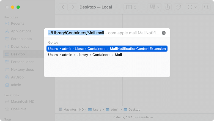
Task: Click the Share toolbar icon
Action: tap(168, 7)
